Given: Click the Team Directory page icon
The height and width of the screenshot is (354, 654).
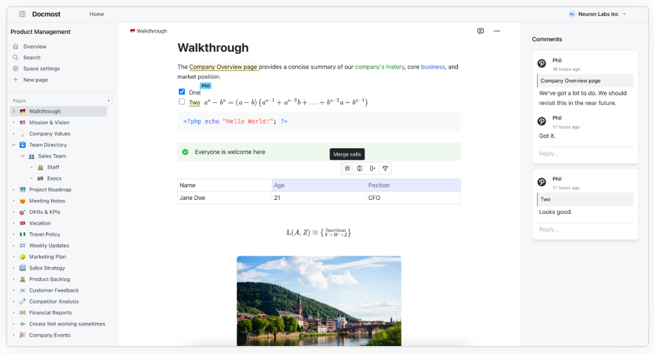Looking at the screenshot, I should coord(23,145).
